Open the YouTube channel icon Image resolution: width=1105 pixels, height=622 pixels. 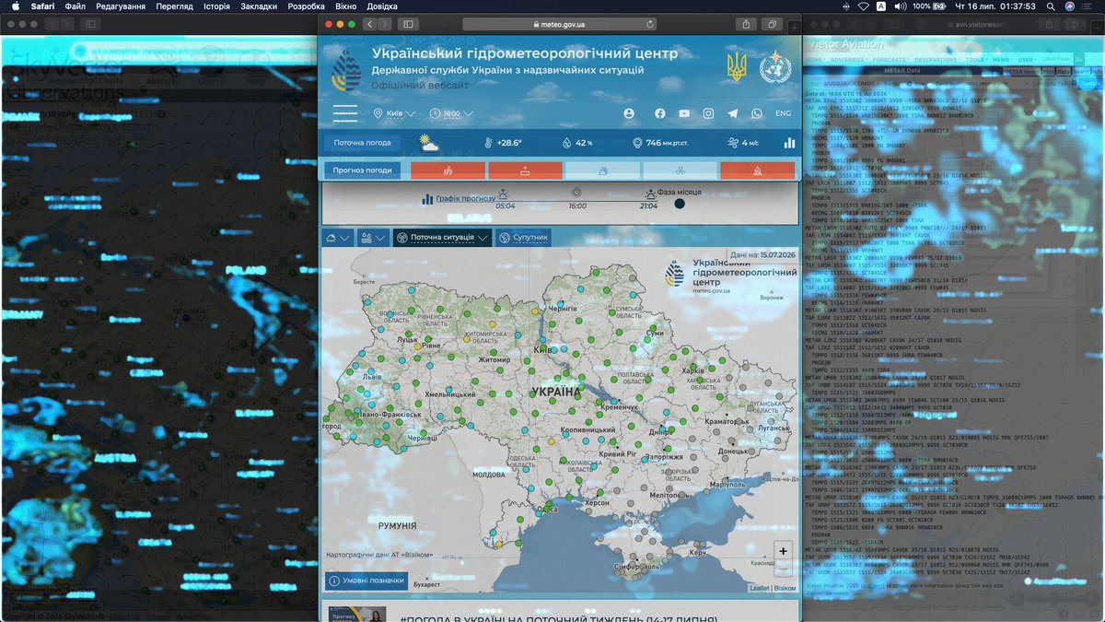coord(684,113)
